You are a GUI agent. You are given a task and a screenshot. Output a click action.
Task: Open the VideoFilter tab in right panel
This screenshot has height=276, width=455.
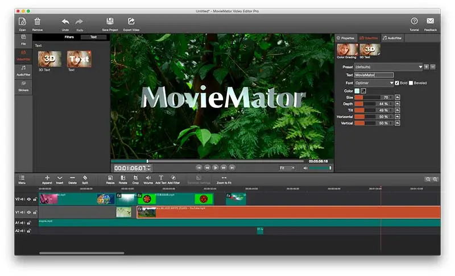(369, 38)
